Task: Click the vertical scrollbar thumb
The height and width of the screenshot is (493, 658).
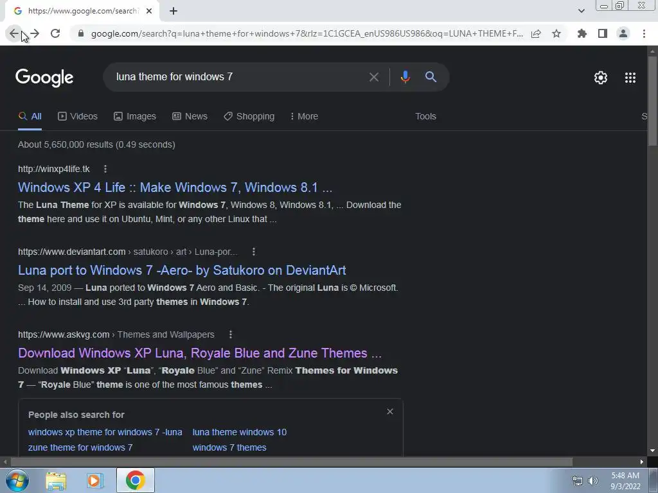Action: coord(652,101)
